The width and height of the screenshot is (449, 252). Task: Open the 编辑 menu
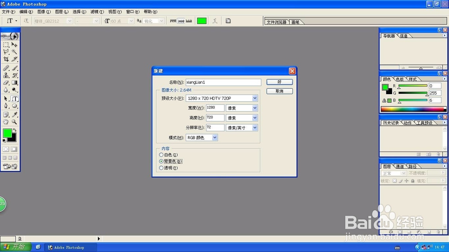pos(26,12)
